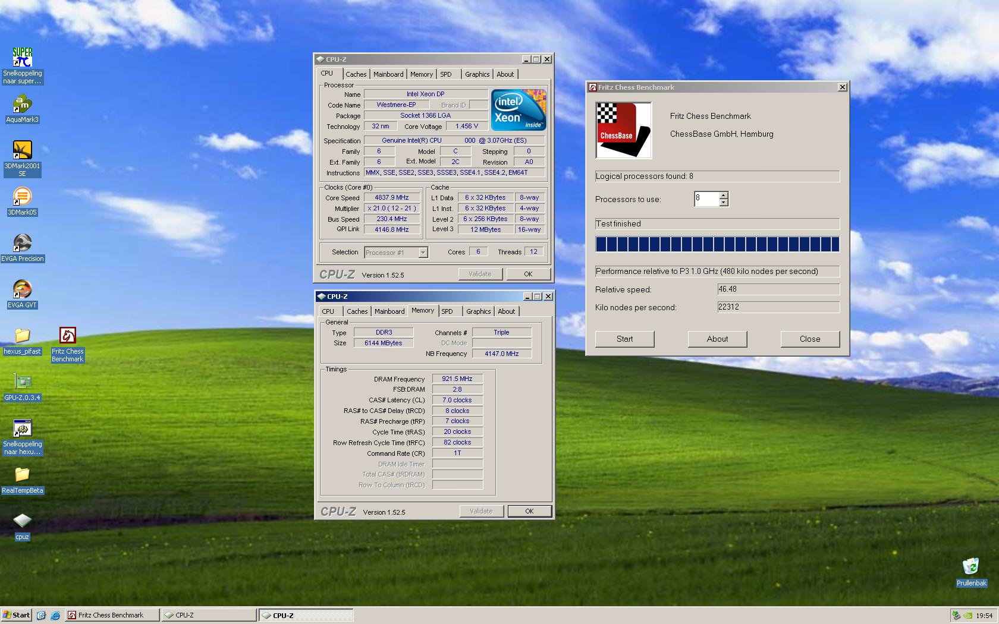This screenshot has height=624, width=999.
Task: Open Caches tab in lower CPU-Z window
Action: coord(357,311)
